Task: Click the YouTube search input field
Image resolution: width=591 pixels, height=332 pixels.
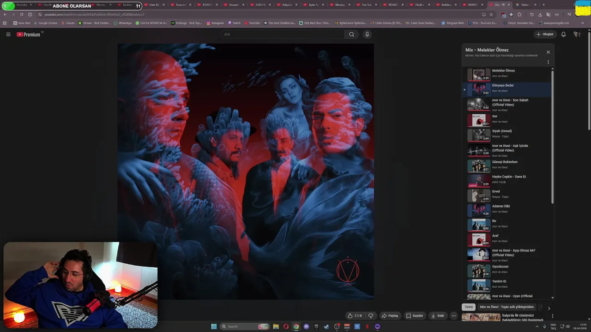Action: [283, 34]
